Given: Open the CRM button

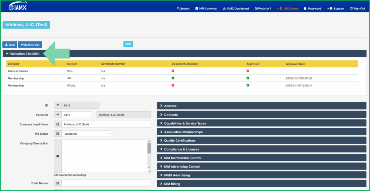Looking at the screenshot, I should [128, 44].
